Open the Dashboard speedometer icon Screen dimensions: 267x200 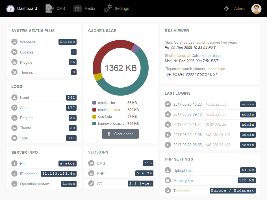pos(10,8)
